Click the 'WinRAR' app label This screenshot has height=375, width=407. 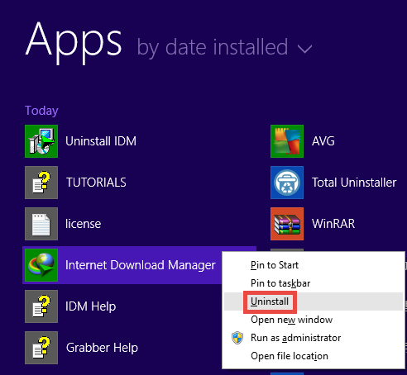[x=333, y=224]
